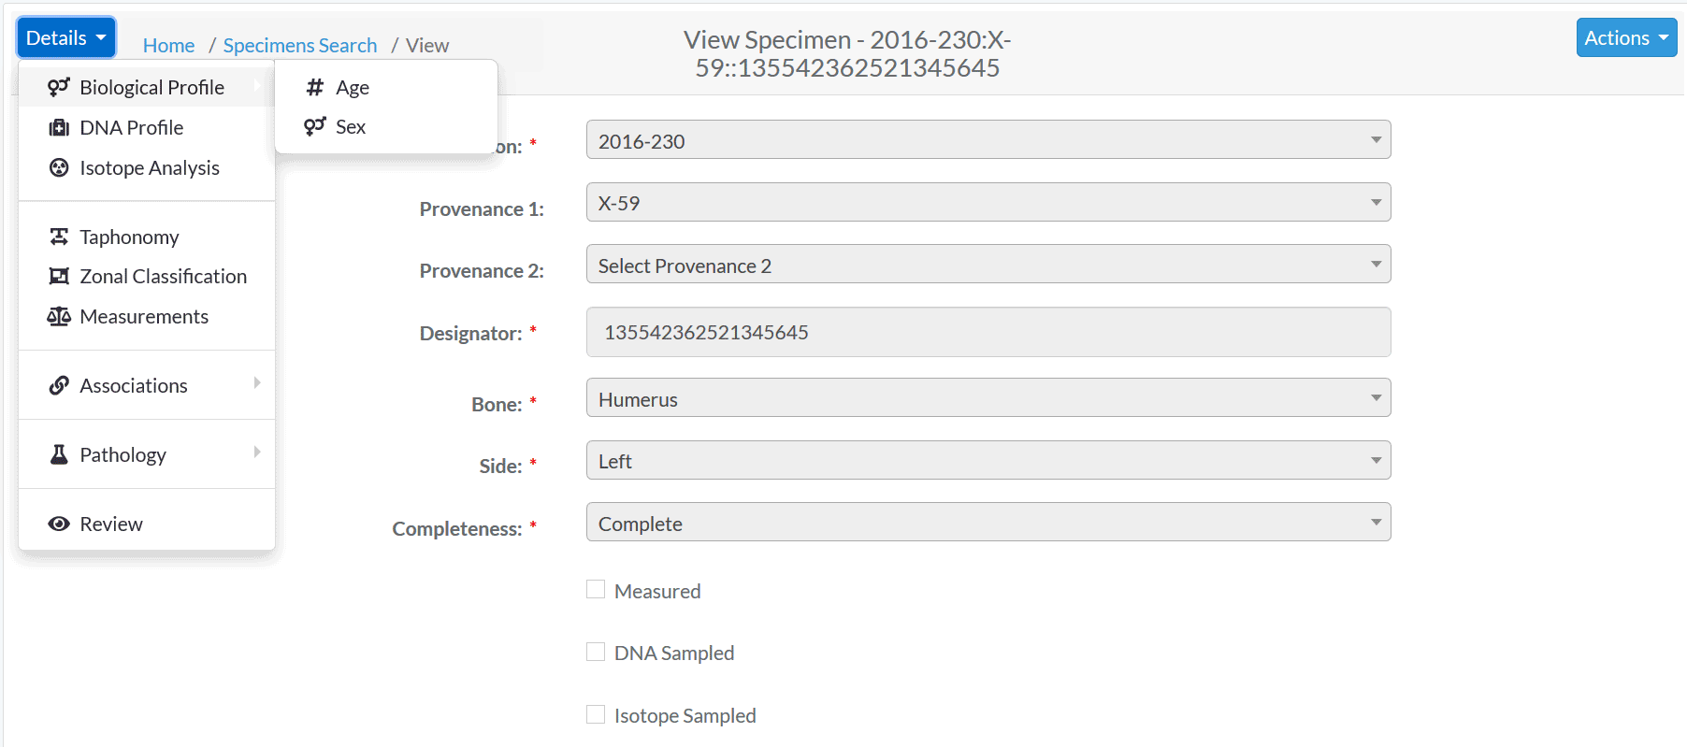Click the Pathology flask icon

(x=59, y=454)
